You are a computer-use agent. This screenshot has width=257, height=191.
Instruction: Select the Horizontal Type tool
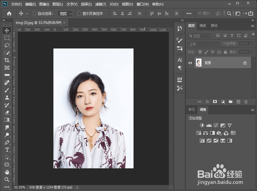click(7, 150)
